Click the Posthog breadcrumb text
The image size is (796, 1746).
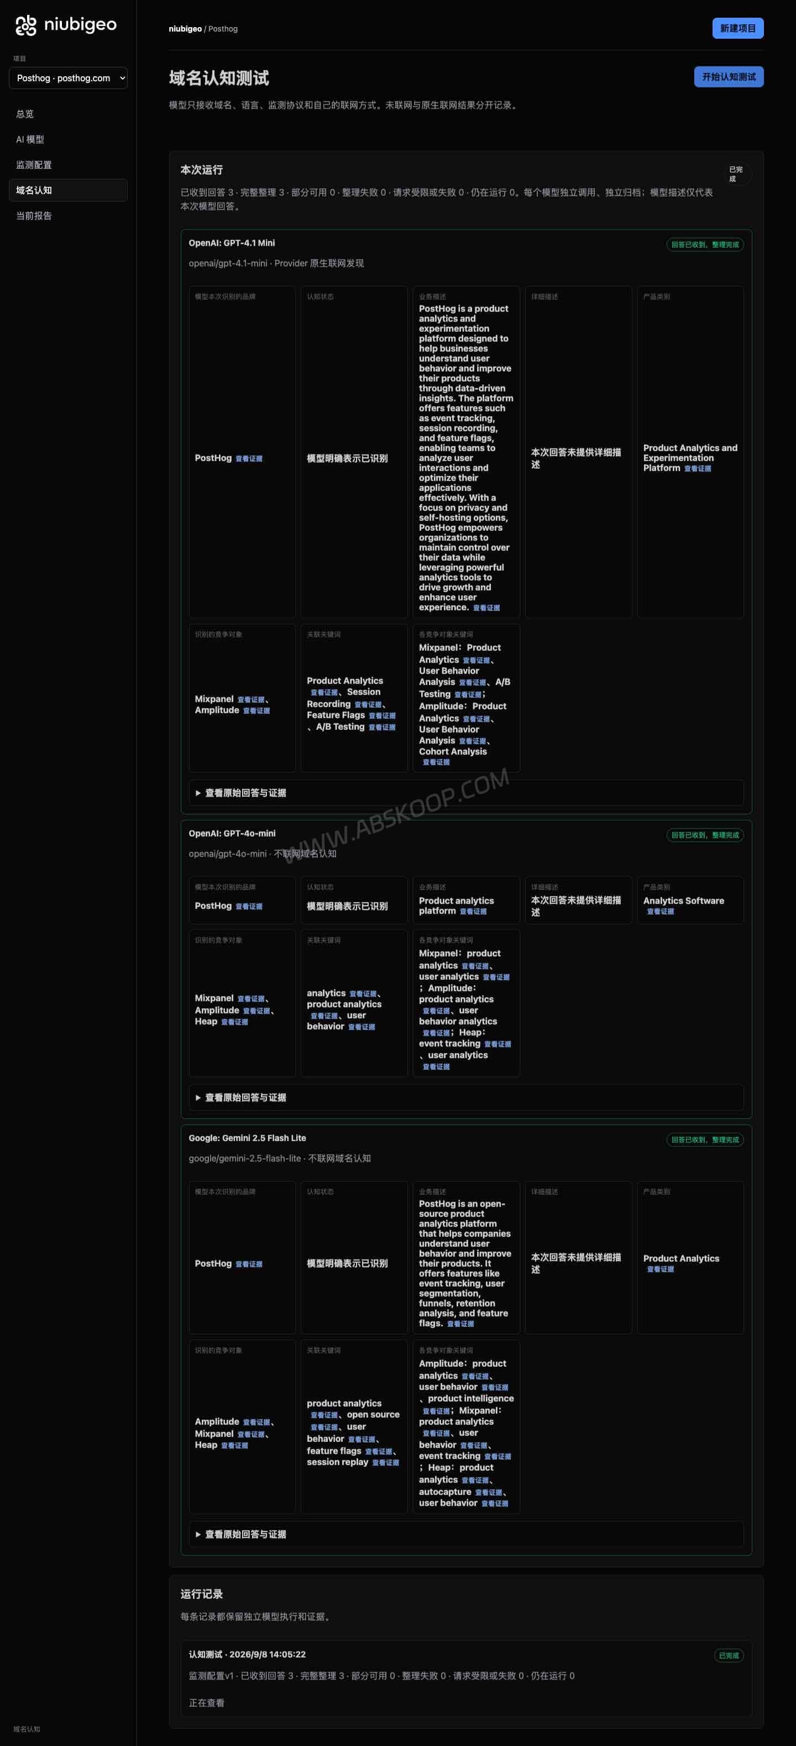[223, 29]
